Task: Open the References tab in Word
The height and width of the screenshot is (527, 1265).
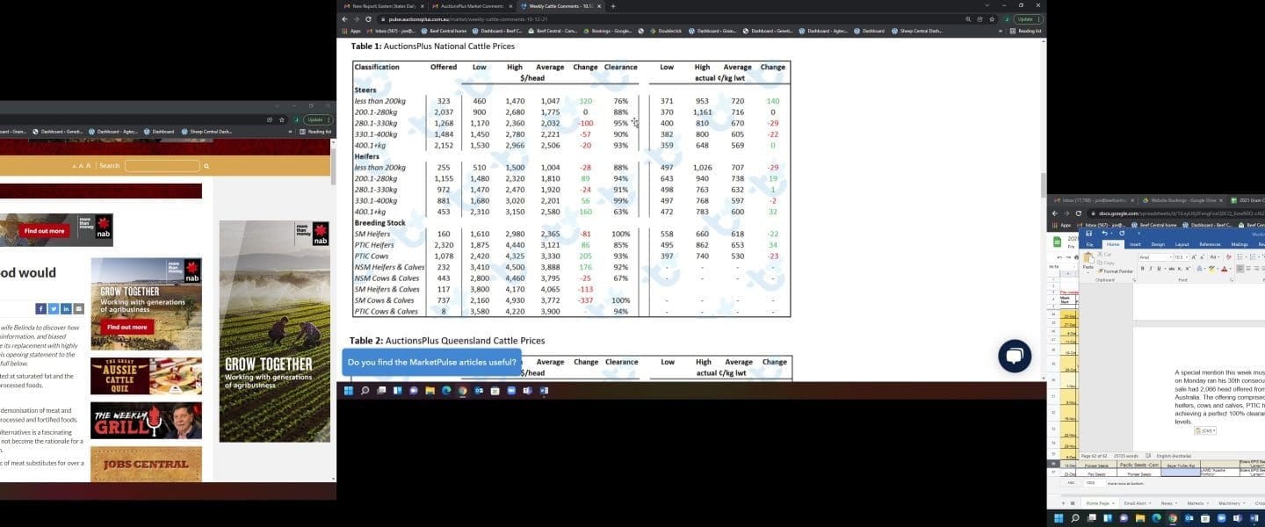Action: point(1210,244)
